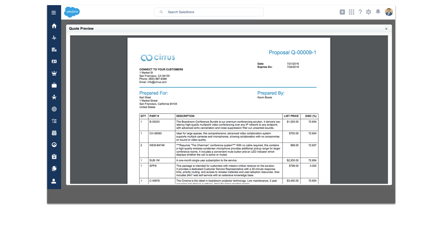Click the Proposal Q-00009-1 heading
Viewport: 442px width, 235px height.
coord(292,53)
